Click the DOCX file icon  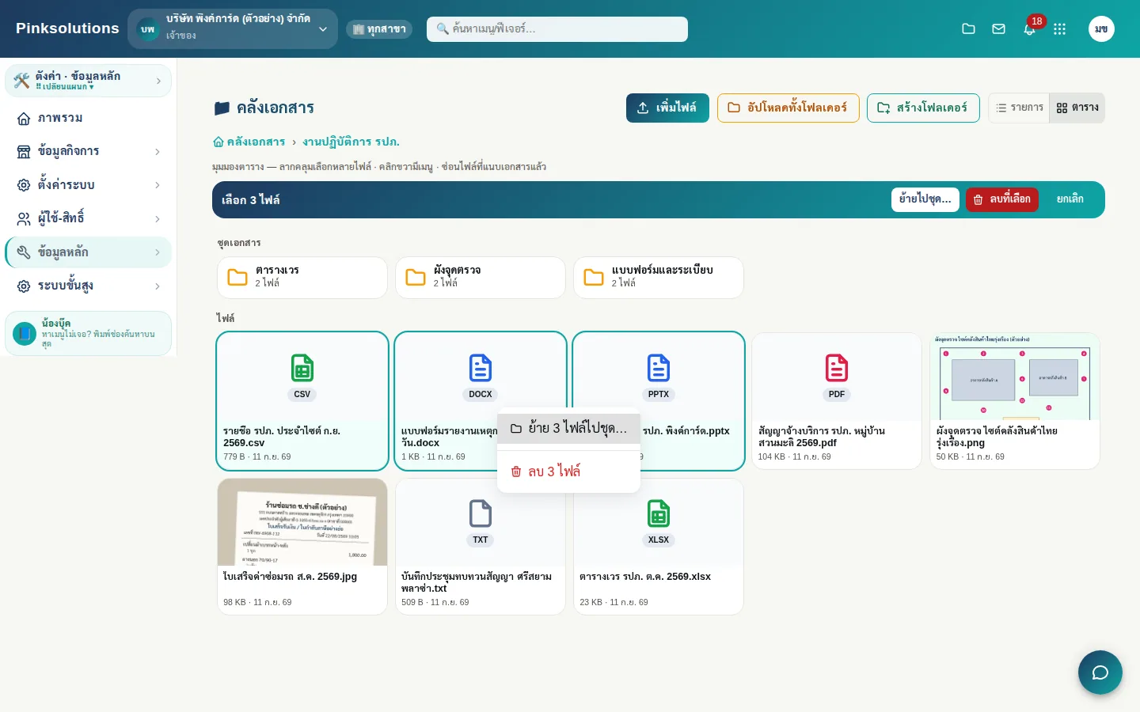481,368
